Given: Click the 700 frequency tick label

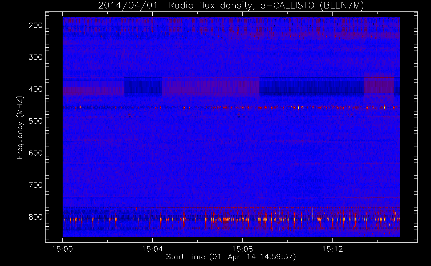Looking at the screenshot, I should (x=35, y=185).
